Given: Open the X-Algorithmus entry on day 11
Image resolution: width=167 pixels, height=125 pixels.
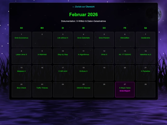Looking at the screenshot, I should point(83,55).
